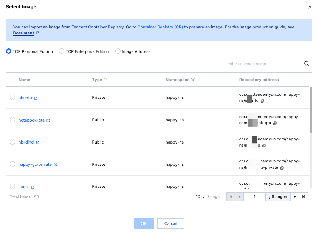Click the image name search field
Viewport: 316px width, 234px height.
263,64
